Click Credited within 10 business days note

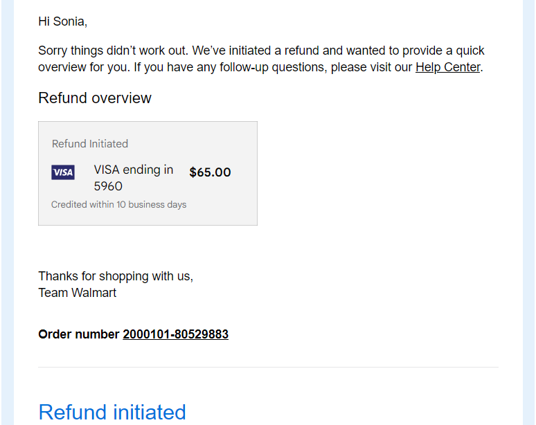(x=118, y=205)
